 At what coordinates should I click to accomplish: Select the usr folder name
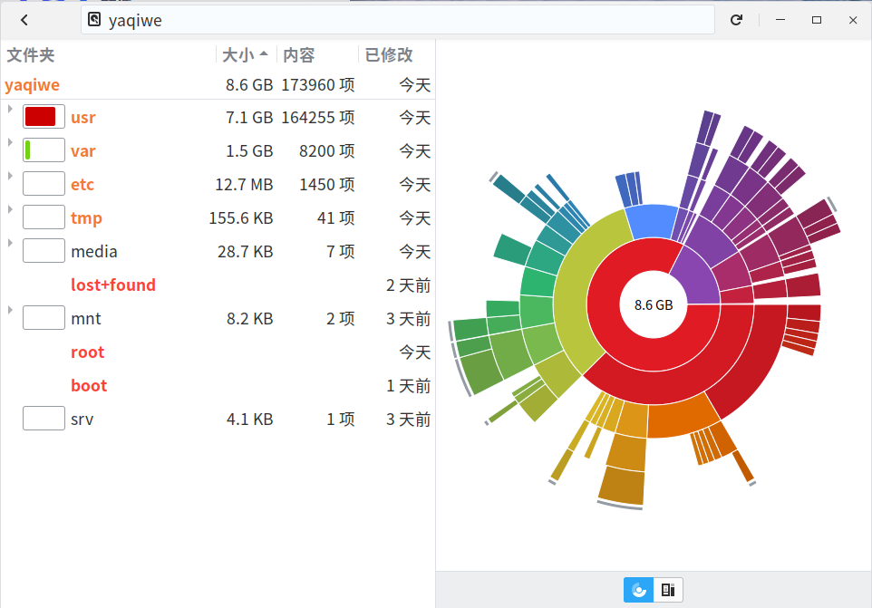coord(82,118)
